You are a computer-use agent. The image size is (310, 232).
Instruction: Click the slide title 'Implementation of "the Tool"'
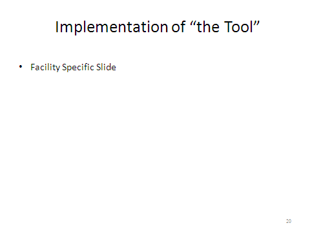158,27
